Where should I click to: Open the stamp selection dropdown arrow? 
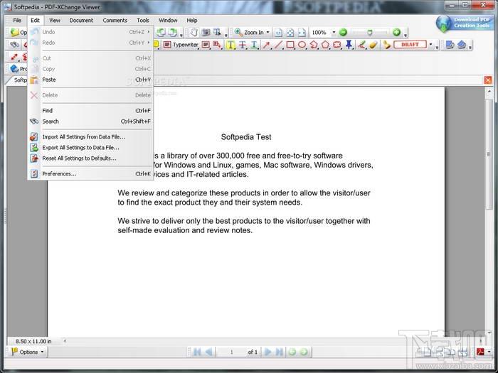430,44
